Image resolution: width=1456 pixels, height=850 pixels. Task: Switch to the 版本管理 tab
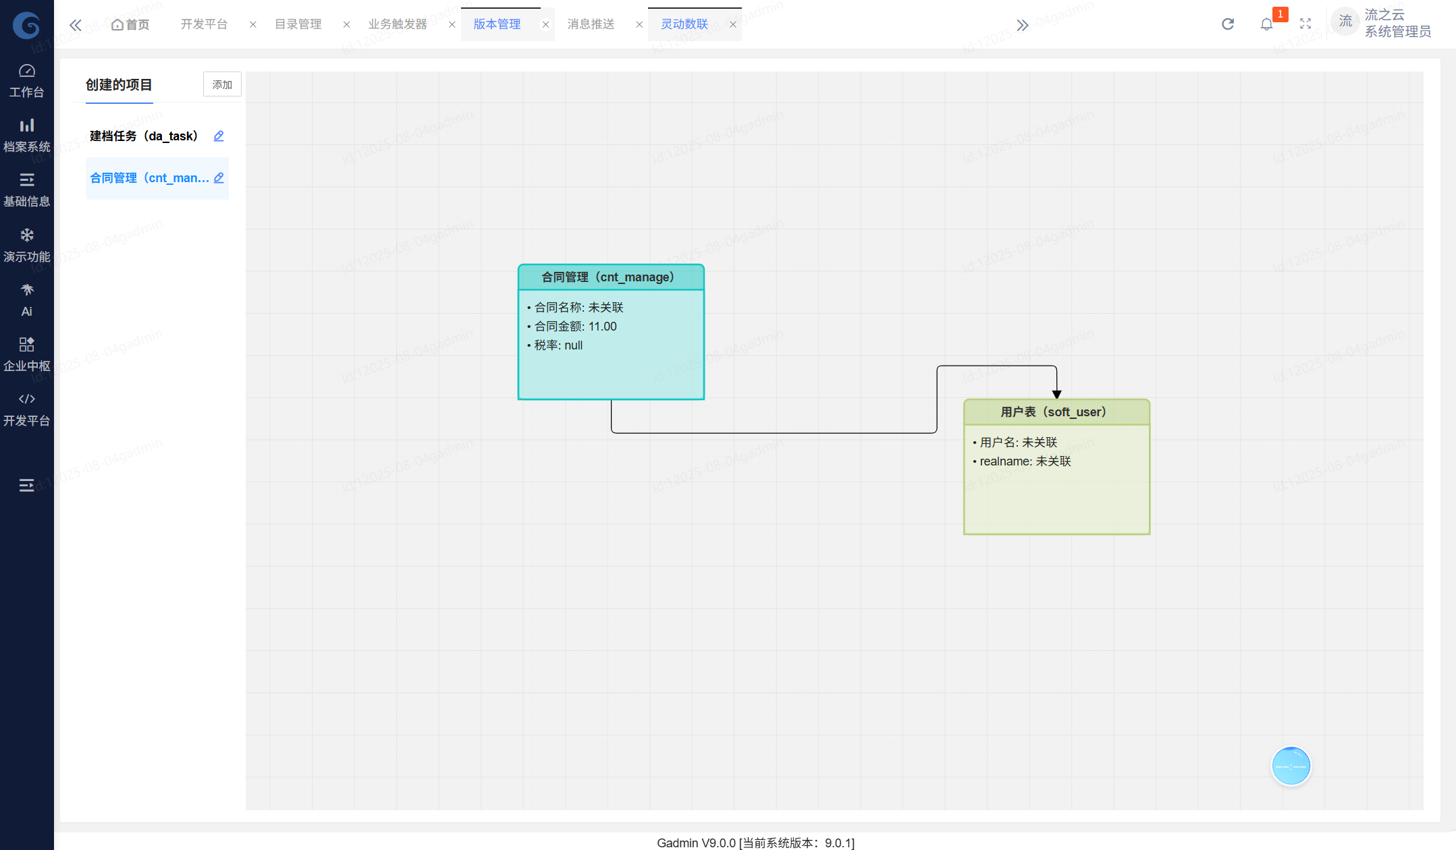tap(497, 24)
